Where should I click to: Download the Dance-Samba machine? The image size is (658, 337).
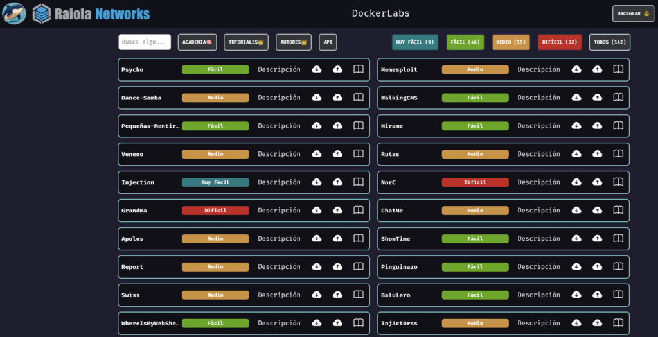317,97
